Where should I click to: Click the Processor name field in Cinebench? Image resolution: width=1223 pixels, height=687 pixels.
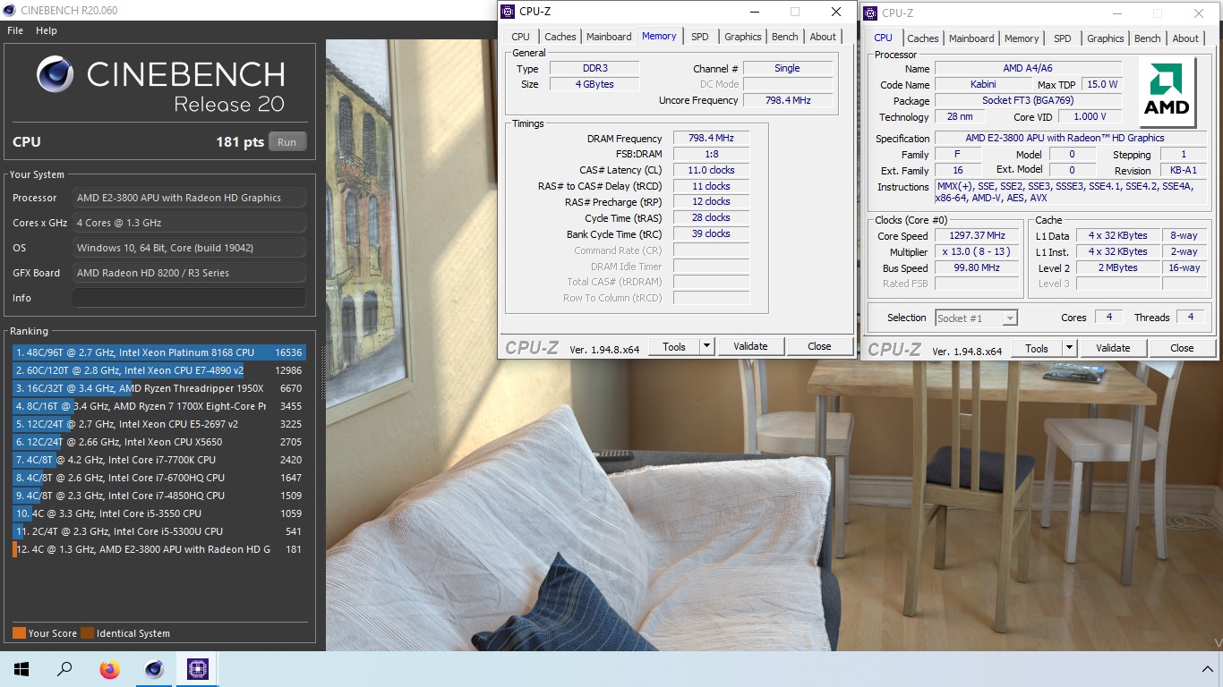[189, 198]
